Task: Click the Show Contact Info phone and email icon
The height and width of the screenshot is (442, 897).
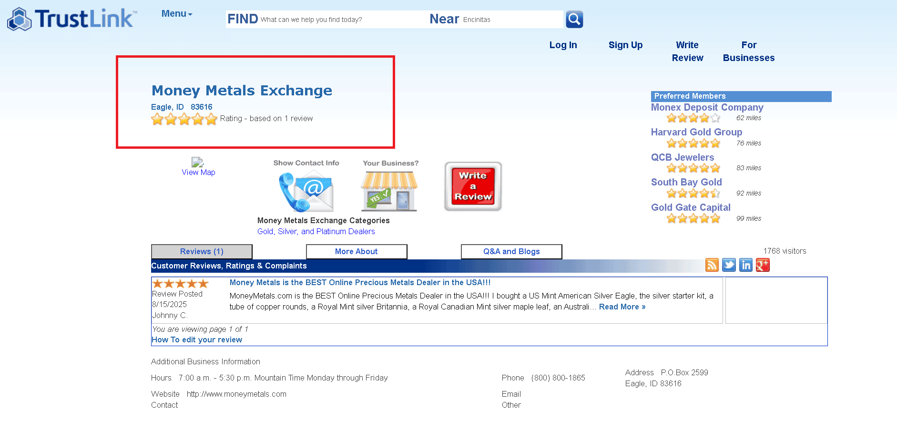Action: click(x=306, y=192)
